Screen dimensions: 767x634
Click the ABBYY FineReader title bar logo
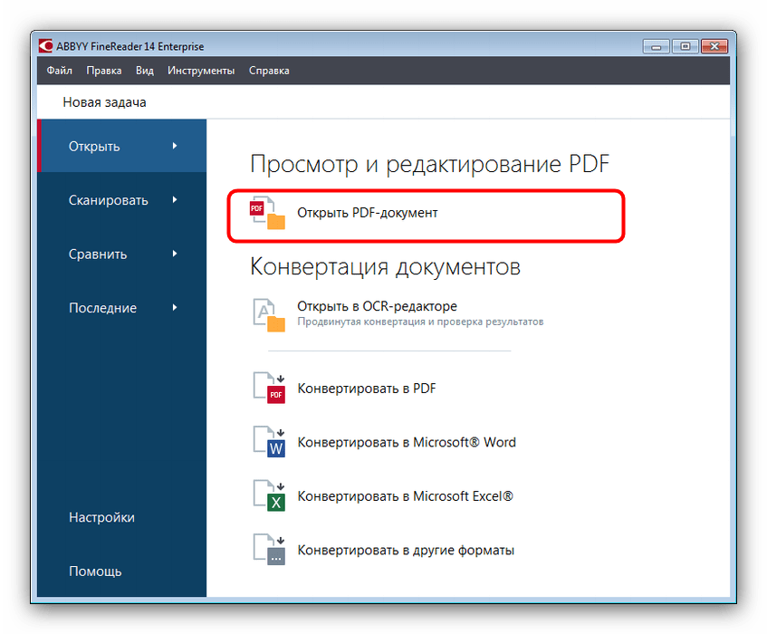coord(46,46)
